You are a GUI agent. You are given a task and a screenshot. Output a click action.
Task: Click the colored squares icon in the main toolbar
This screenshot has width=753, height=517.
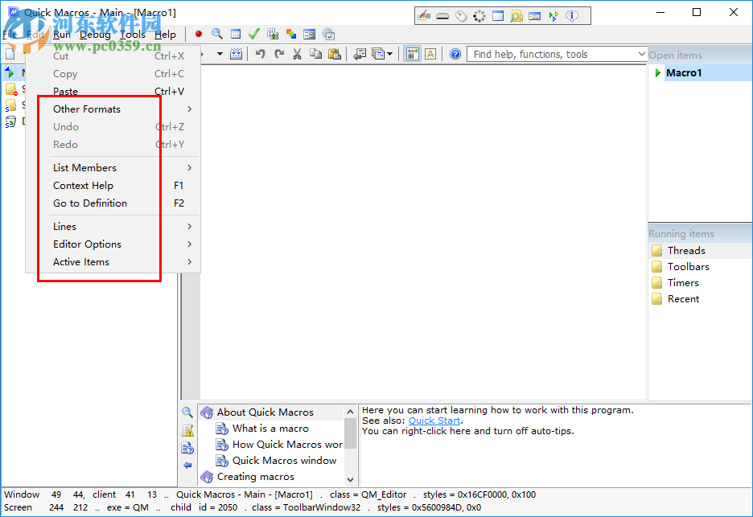pos(291,34)
